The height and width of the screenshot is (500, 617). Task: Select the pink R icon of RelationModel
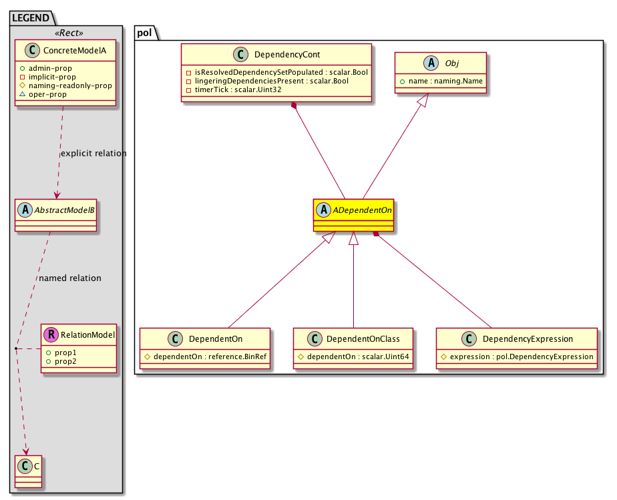point(52,334)
